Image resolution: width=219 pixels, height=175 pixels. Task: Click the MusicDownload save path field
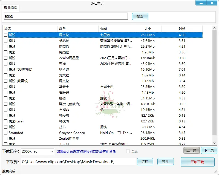pyautogui.click(x=77, y=162)
